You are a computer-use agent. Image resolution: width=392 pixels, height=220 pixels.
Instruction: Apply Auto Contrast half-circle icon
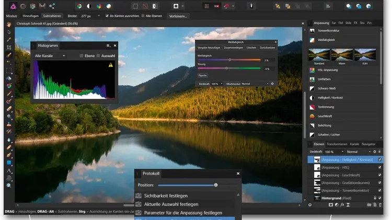[89, 6]
